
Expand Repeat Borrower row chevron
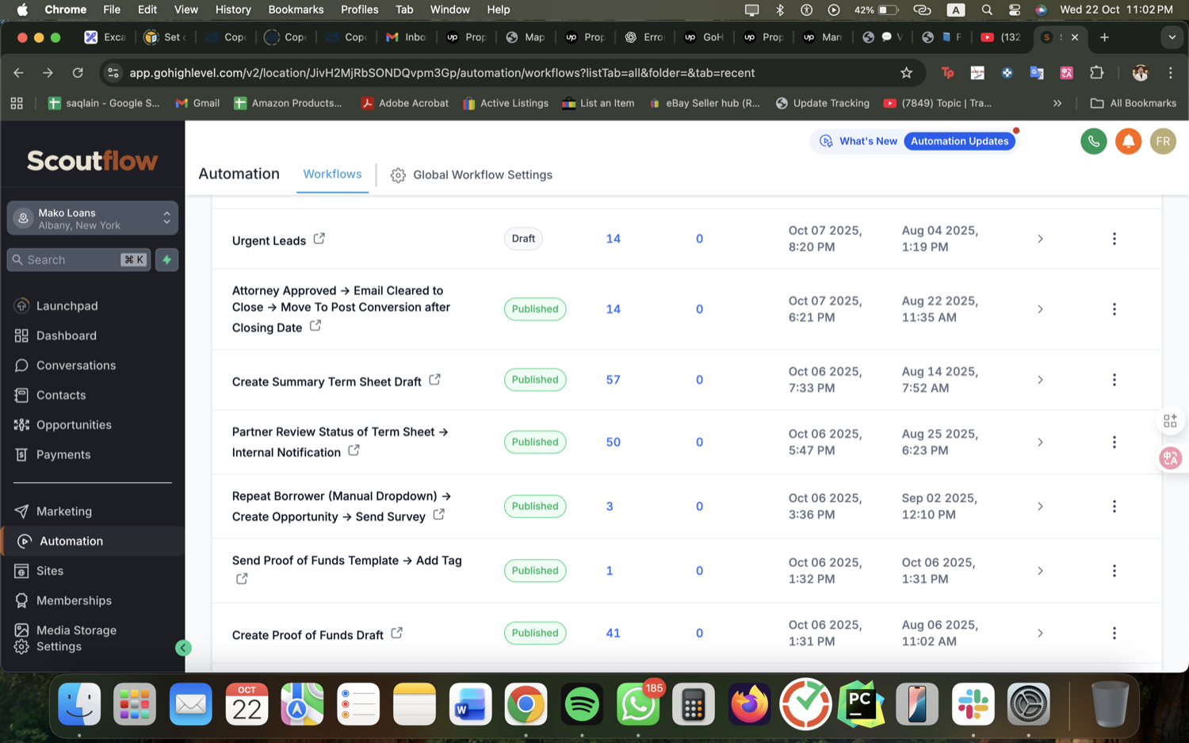coord(1040,507)
